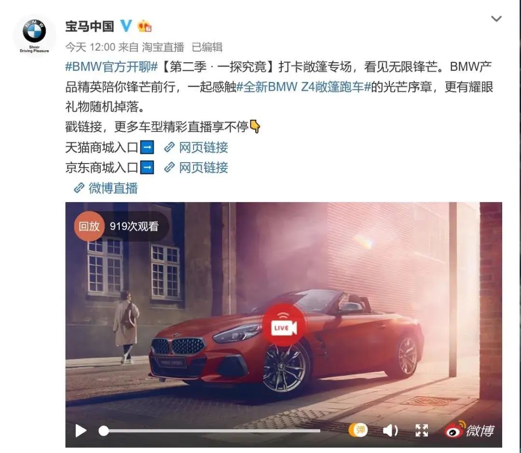Click the 京东商城 网页链接 link
The width and height of the screenshot is (521, 453).
tap(196, 167)
